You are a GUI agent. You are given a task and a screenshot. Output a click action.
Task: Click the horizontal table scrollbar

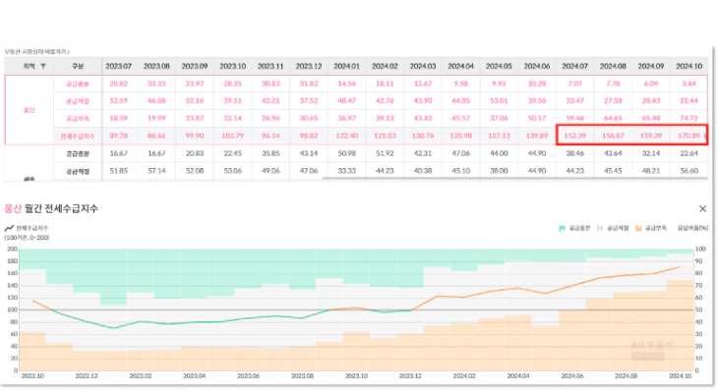[515, 179]
